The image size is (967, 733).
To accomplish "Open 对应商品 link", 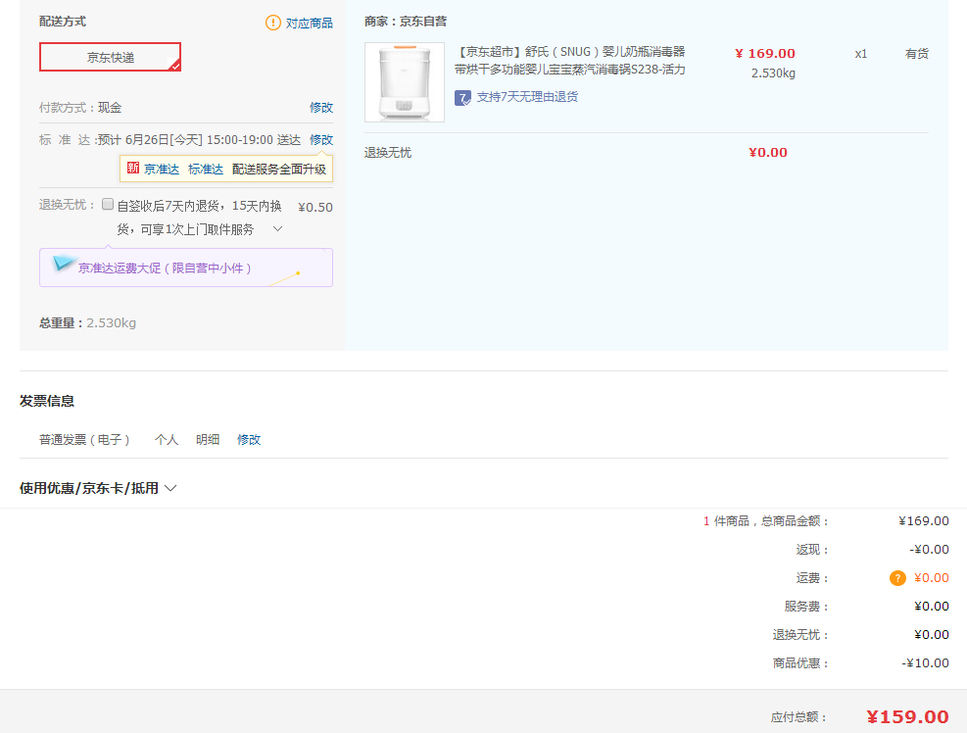I will point(309,23).
